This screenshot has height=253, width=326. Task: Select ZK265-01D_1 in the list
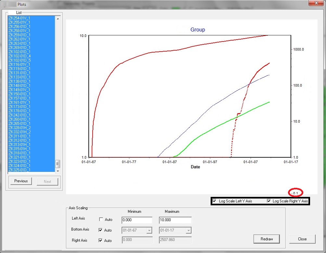pyautogui.click(x=32, y=124)
